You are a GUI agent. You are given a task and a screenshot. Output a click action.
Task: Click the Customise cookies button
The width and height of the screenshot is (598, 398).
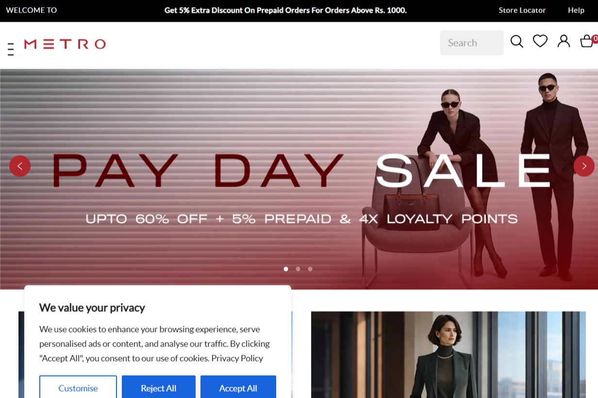click(x=78, y=388)
